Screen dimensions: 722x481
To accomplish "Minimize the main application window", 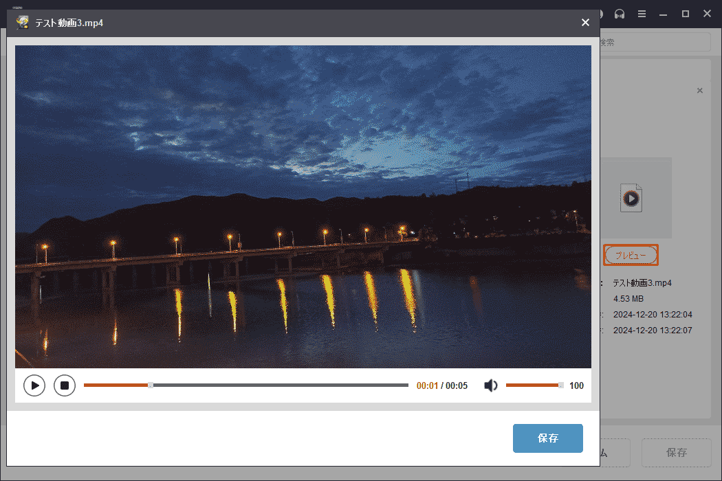I will (x=664, y=14).
